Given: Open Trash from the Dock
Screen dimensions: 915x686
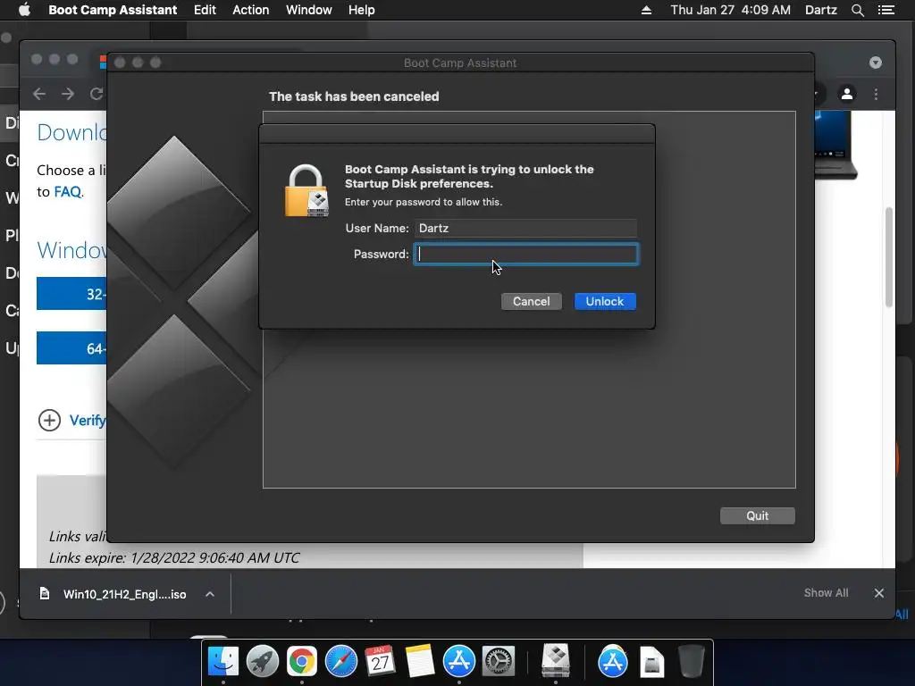Looking at the screenshot, I should [x=691, y=662].
